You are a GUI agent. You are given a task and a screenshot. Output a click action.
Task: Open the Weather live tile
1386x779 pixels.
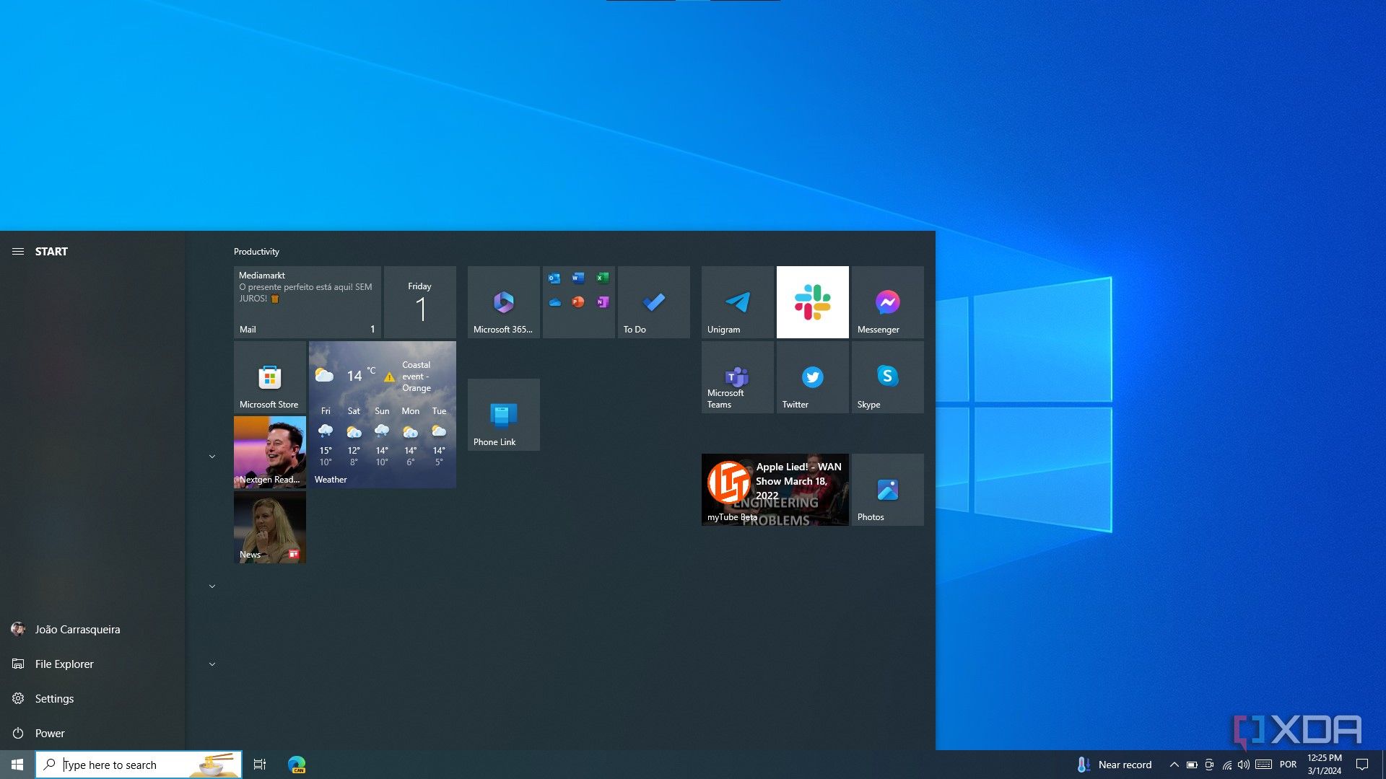[x=382, y=415]
